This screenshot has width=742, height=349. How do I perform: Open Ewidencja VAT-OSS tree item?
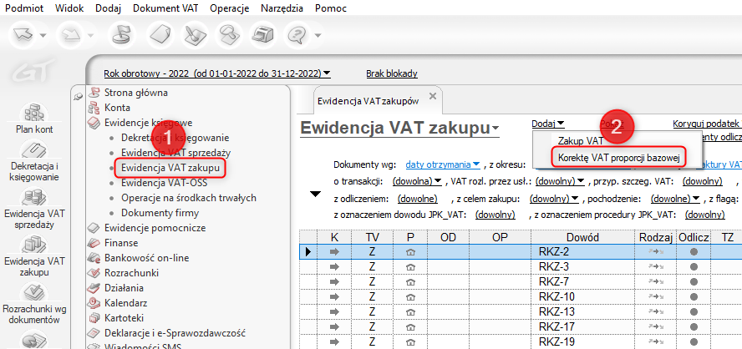point(165,183)
